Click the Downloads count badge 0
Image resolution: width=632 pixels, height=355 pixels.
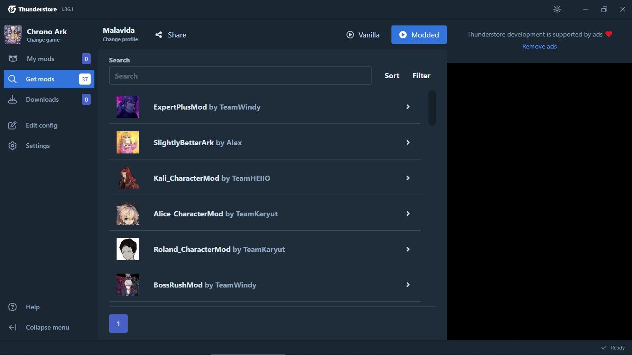[x=86, y=99]
